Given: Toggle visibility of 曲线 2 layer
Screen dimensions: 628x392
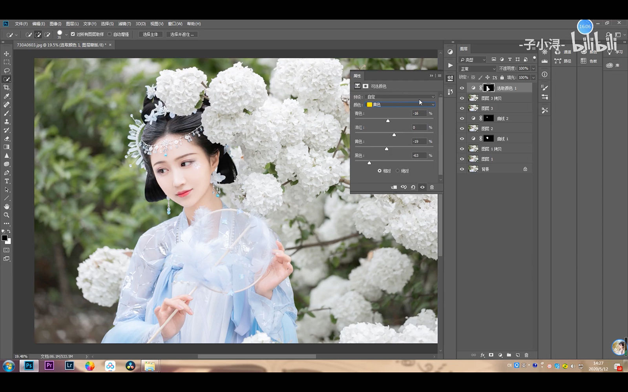Looking at the screenshot, I should coord(462,118).
